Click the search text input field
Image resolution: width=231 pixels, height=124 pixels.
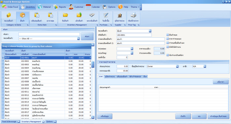pos(49,34)
